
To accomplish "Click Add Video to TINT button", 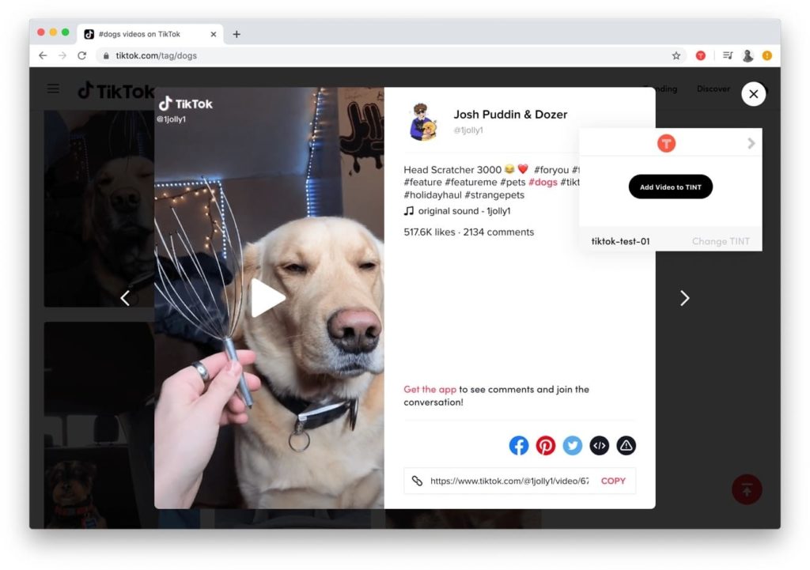I will (x=671, y=187).
